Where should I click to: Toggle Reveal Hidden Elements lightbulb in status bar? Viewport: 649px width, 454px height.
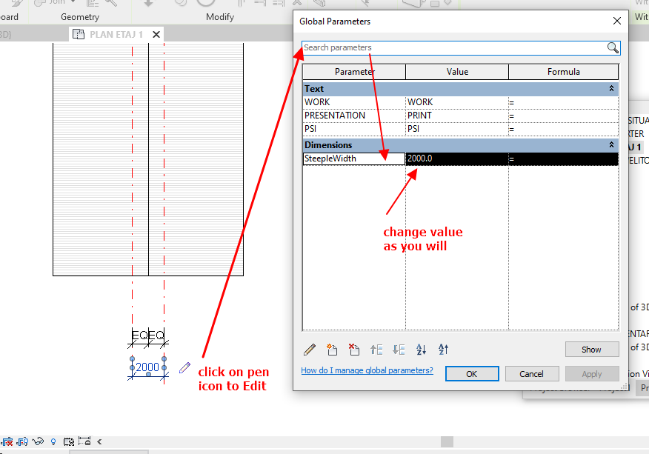point(53,441)
